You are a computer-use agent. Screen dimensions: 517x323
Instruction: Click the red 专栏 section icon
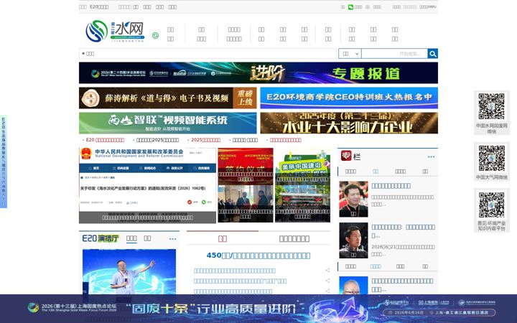point(346,156)
